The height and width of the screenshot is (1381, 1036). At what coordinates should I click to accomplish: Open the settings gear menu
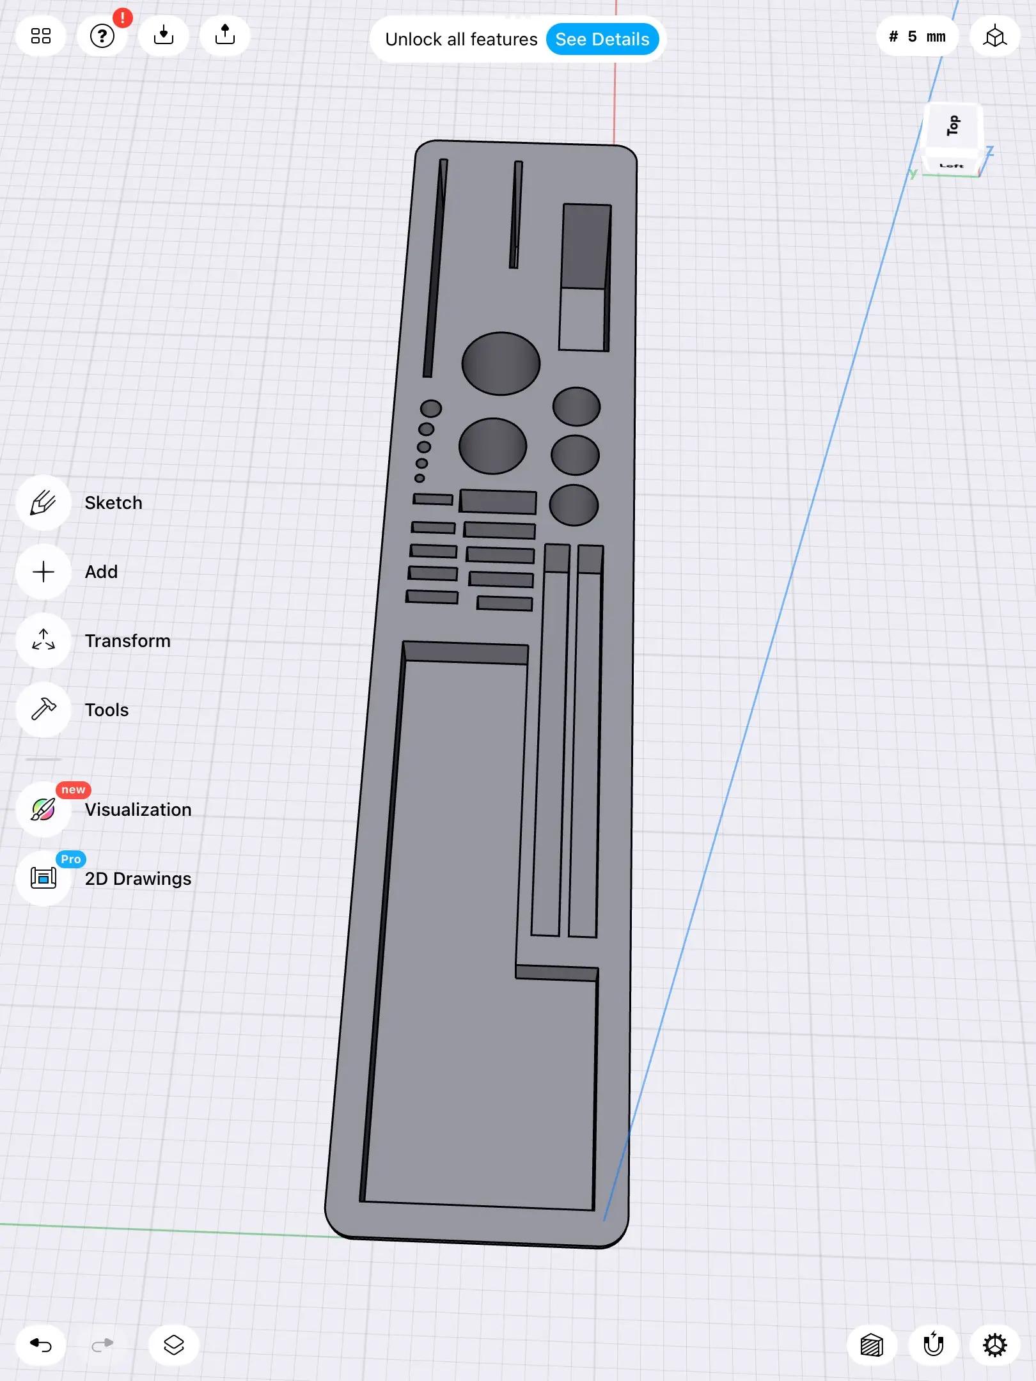(x=994, y=1345)
